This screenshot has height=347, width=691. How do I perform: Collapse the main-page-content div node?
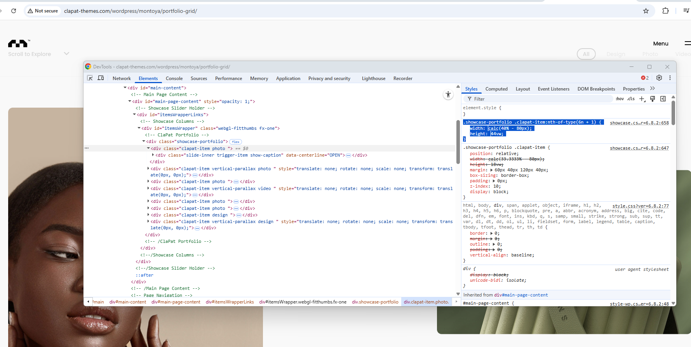130,101
